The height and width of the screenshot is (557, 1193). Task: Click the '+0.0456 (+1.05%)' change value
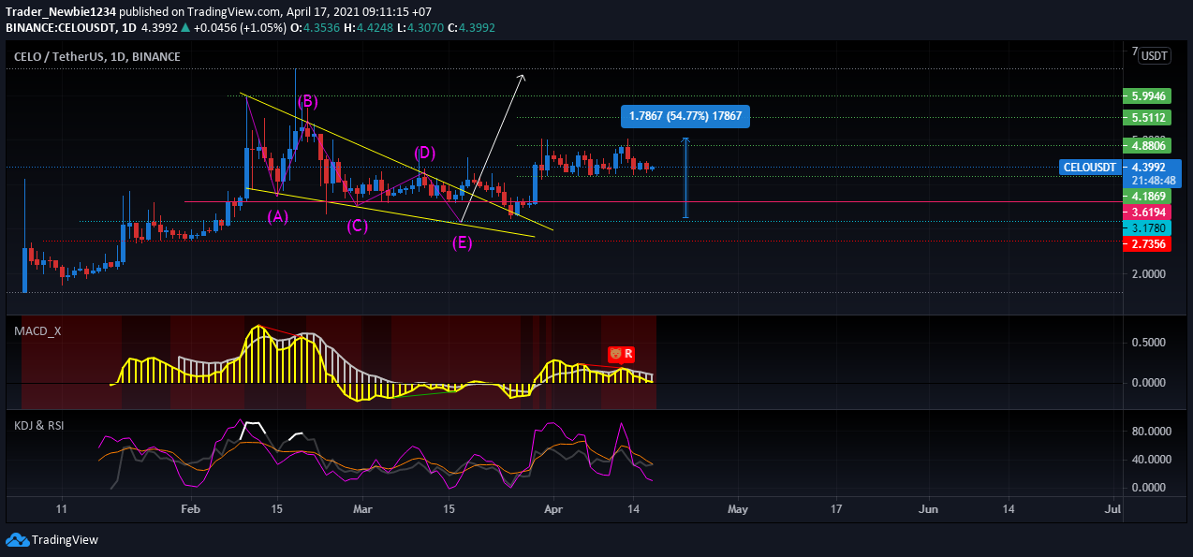pos(241,28)
